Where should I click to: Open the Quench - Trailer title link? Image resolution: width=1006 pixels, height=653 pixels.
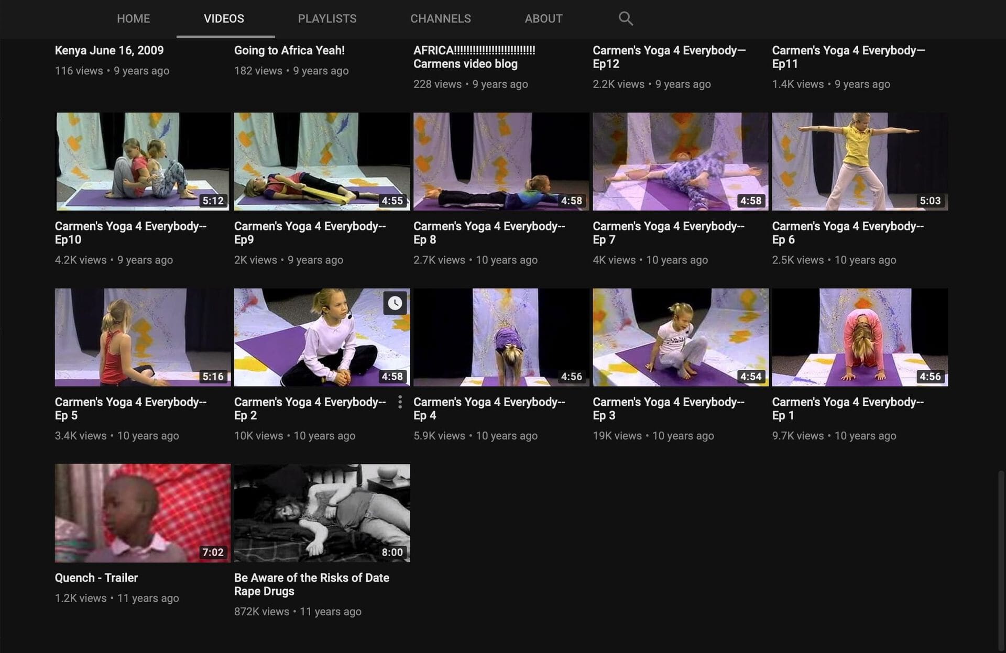coord(96,578)
